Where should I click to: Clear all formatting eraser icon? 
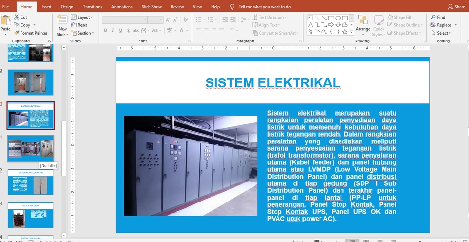(186, 20)
